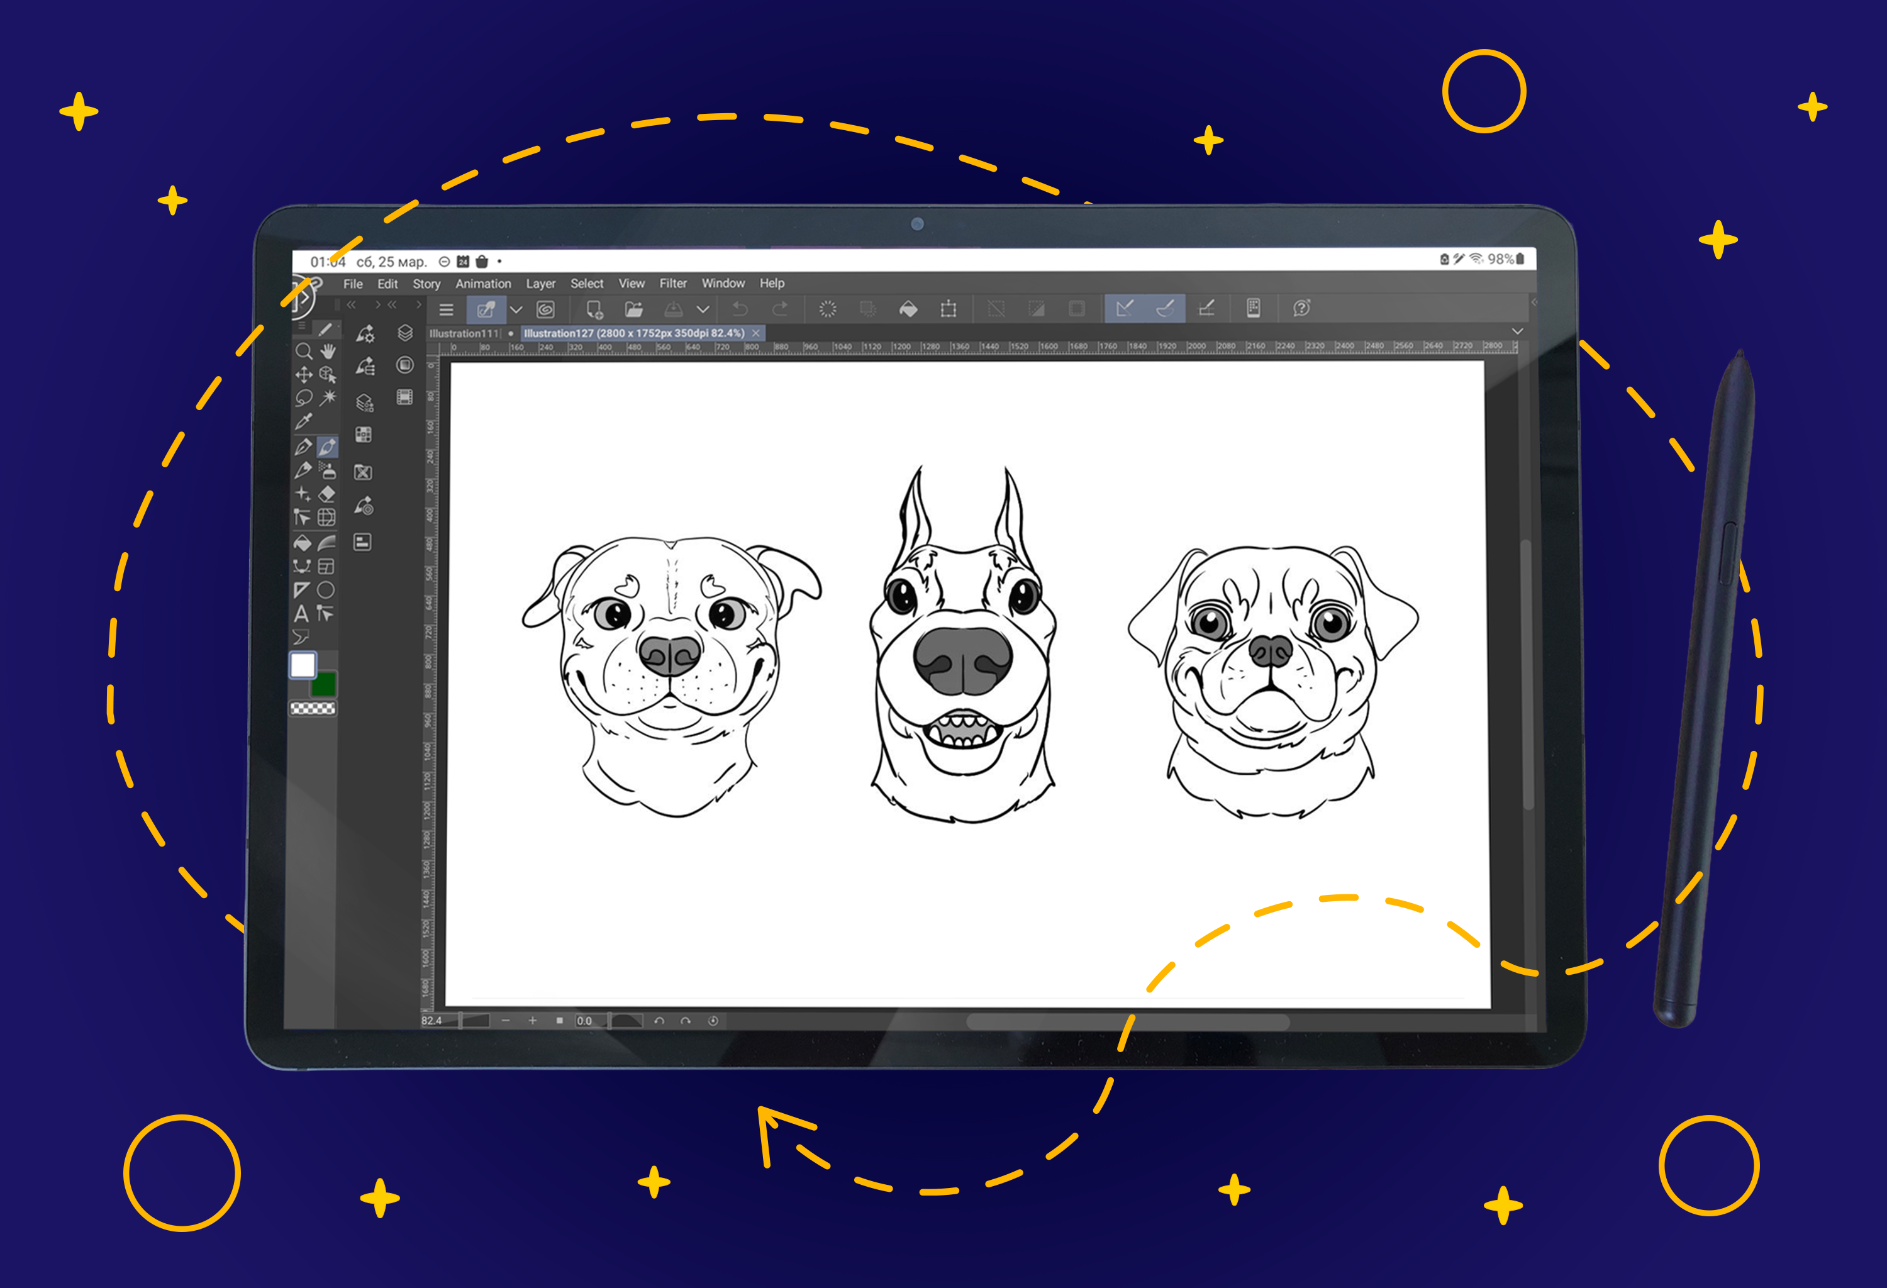Screen dimensions: 1887x1288
Task: Toggle Snap to Ruler
Action: pyautogui.click(x=1125, y=308)
